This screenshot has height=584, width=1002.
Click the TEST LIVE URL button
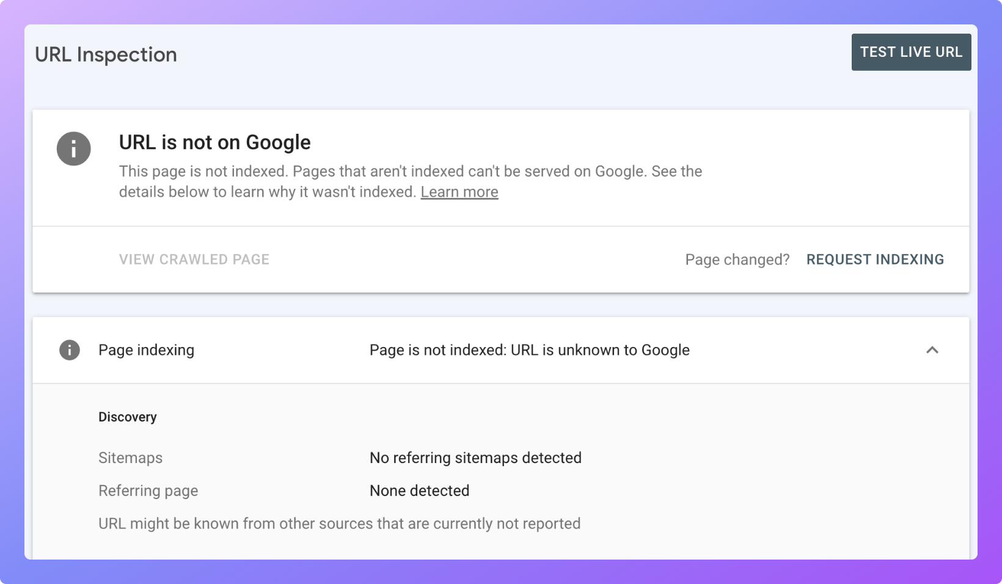910,52
